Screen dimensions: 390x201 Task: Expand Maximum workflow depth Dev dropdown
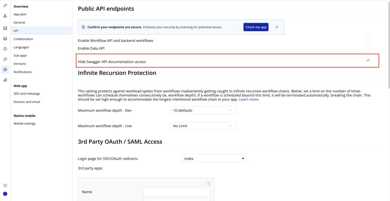pyautogui.click(x=203, y=110)
